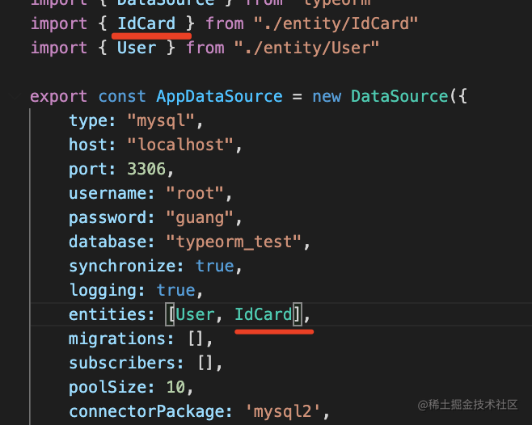Click the true value after logging
The image size is (532, 425).
[175, 290]
